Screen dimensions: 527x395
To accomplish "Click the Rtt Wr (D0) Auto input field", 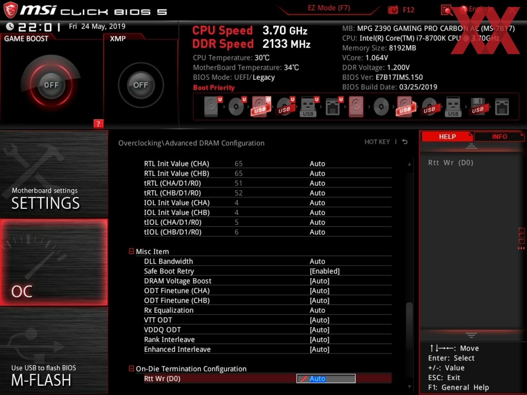I will point(326,379).
